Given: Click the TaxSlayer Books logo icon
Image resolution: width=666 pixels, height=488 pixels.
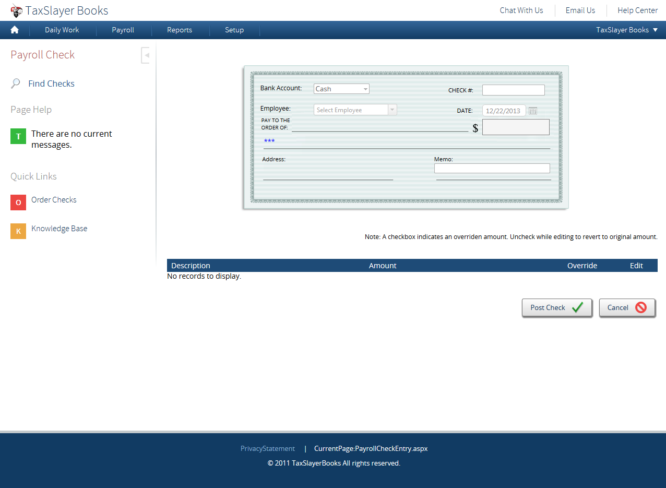Looking at the screenshot, I should point(17,11).
